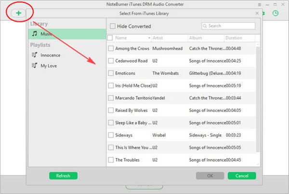This screenshot has width=289, height=194.
Task: Click the 00:04:48 duration value
Action: click(233, 49)
